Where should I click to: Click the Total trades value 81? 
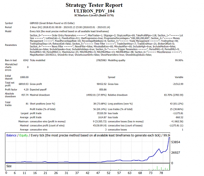click(27, 104)
